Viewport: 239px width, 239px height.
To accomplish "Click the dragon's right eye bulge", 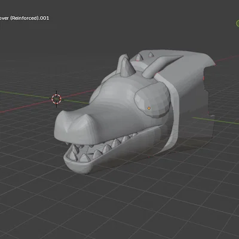I will tap(152, 101).
